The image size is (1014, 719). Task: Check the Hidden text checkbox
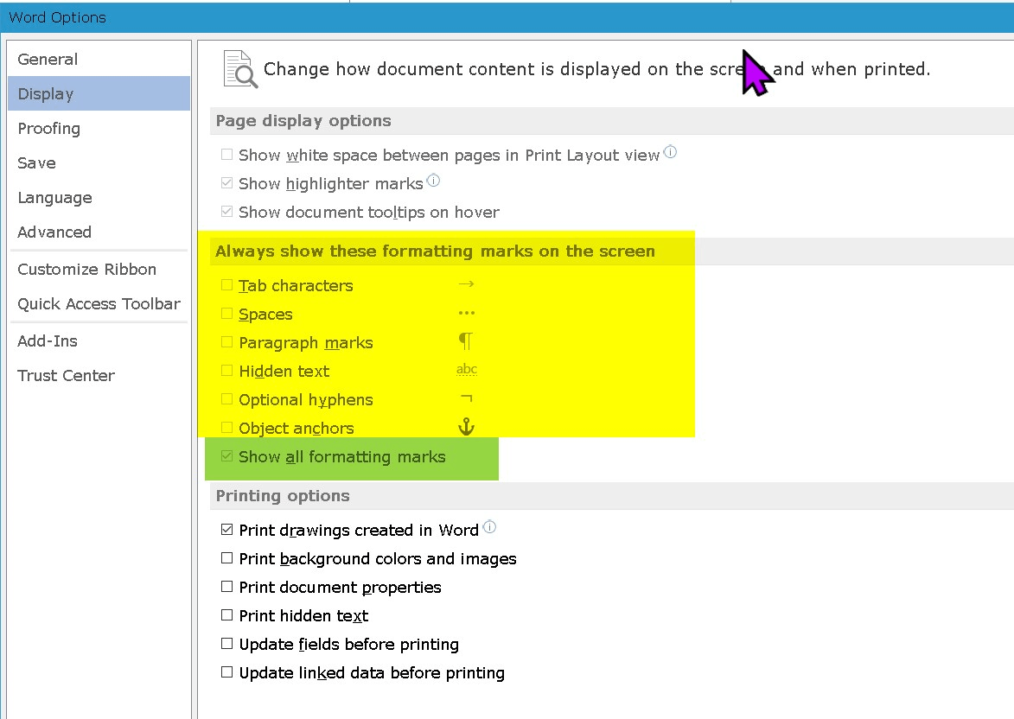coord(226,371)
